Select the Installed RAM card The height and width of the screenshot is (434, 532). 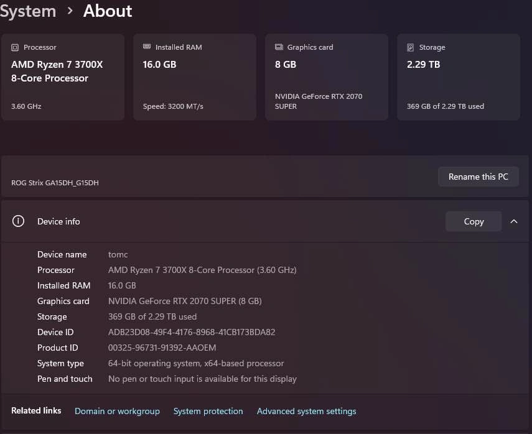194,77
